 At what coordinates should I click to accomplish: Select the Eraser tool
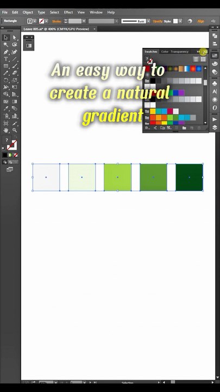click(15, 73)
